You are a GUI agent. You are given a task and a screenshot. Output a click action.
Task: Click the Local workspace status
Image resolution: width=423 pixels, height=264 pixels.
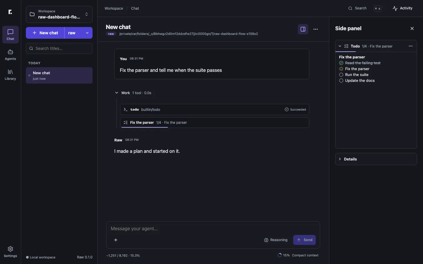click(41, 257)
